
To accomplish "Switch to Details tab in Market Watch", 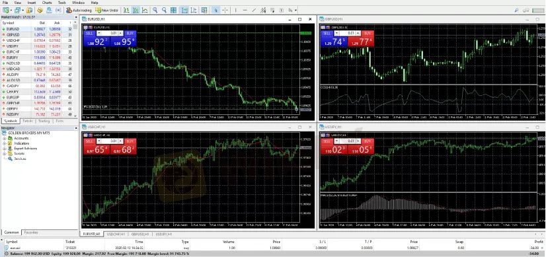I will pos(28,121).
